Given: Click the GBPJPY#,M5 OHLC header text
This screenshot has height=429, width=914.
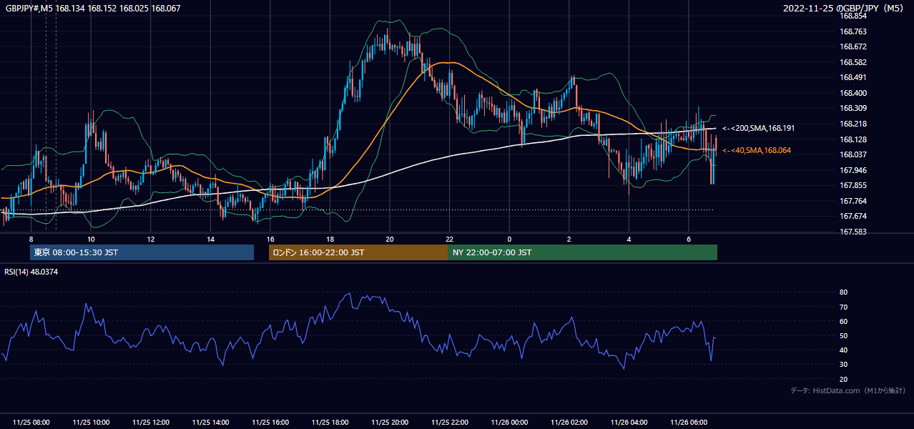Looking at the screenshot, I should coord(92,9).
